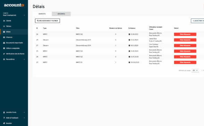Select the Ouverts tab
This screenshot has width=204, height=126.
coord(42,14)
